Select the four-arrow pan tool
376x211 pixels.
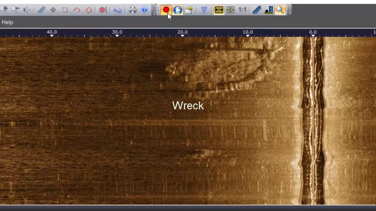(x=53, y=10)
